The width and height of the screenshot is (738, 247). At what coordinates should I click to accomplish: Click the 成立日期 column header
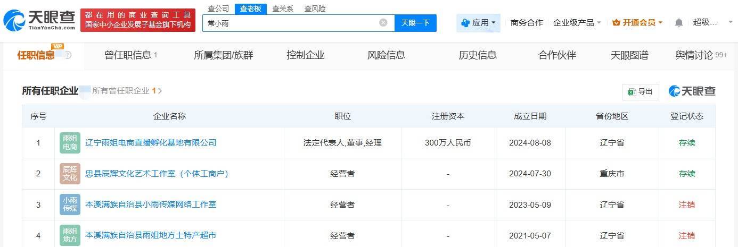(530, 116)
